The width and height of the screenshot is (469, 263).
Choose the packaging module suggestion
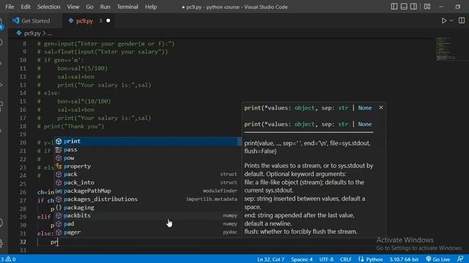[147, 207]
